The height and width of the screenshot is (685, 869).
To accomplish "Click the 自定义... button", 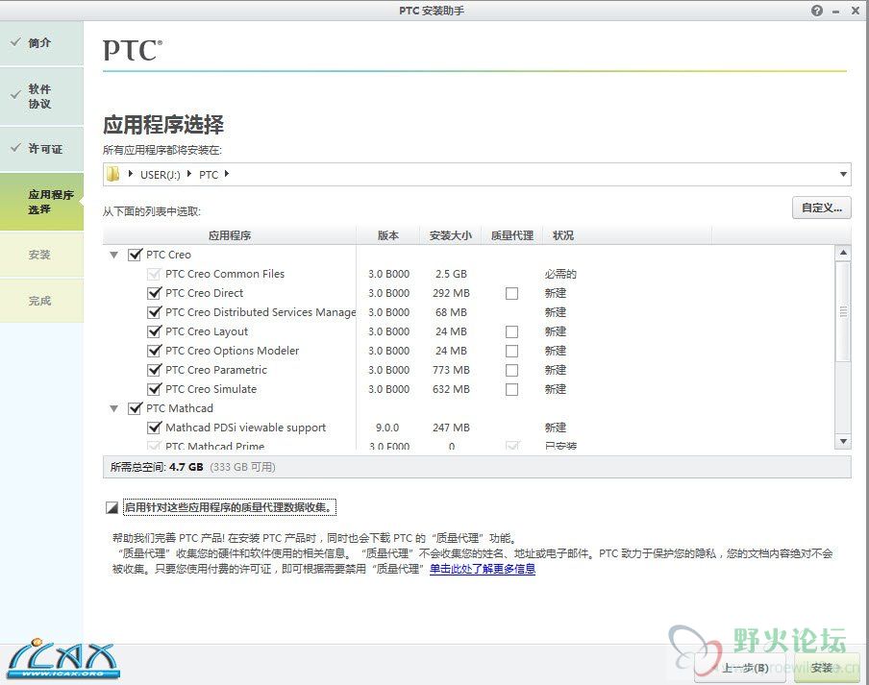I will (x=821, y=208).
